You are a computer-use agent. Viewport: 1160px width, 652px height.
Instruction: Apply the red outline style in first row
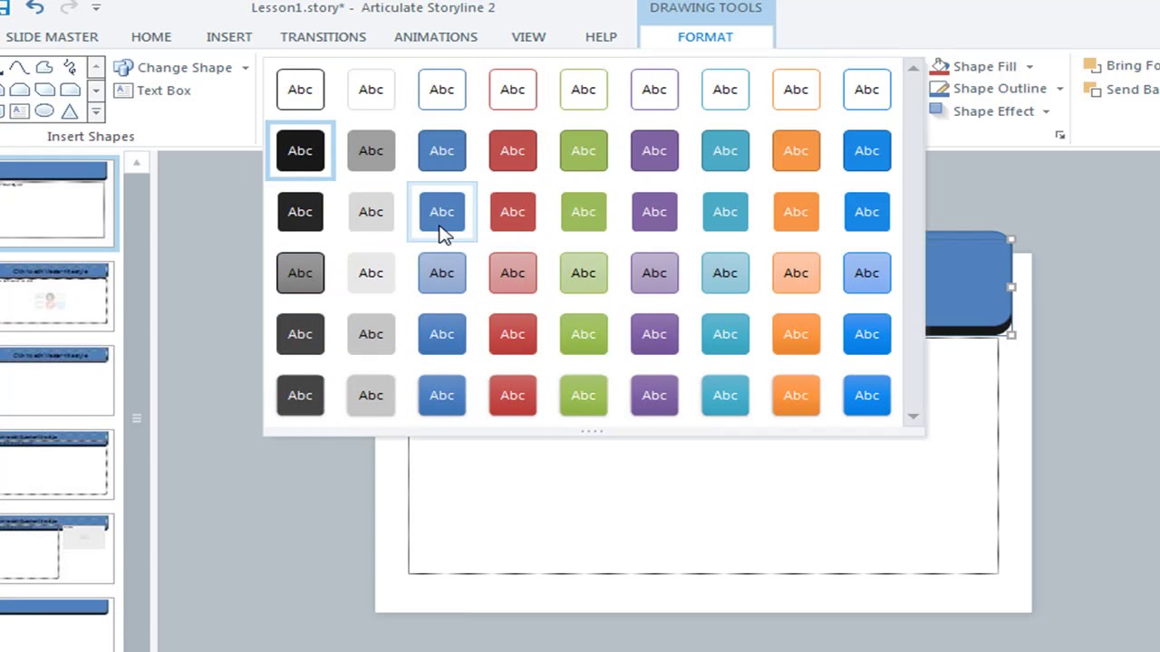coord(513,90)
